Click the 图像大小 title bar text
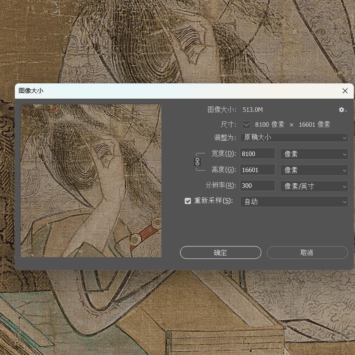The height and width of the screenshot is (355, 355). 31,91
